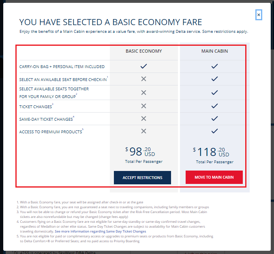Click Basic Economy same-day changes X icon
Screen dimensions: 274x254
click(143, 119)
